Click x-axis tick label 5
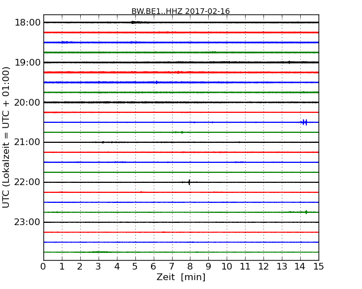This screenshot has height=289, width=362. coord(135,267)
